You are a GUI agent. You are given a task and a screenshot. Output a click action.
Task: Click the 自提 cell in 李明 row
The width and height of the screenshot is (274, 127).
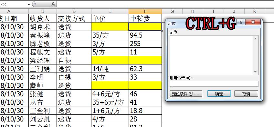tap(74, 77)
